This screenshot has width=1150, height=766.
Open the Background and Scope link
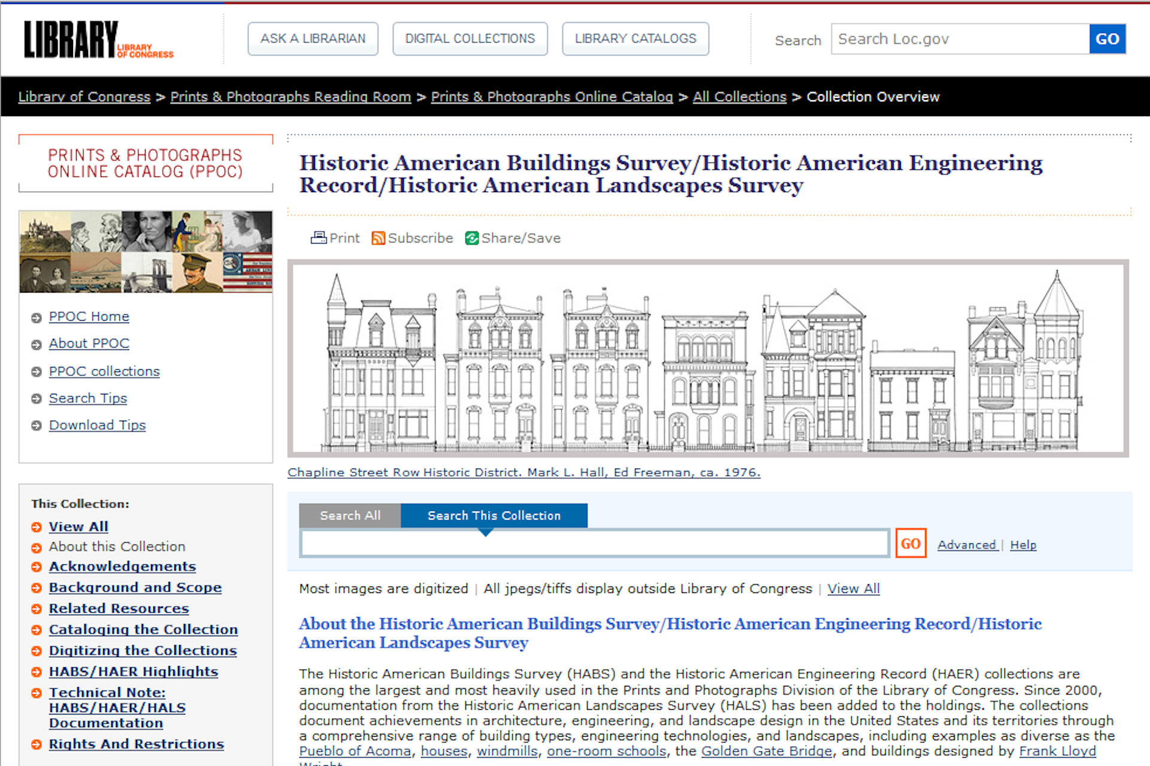[x=135, y=587]
